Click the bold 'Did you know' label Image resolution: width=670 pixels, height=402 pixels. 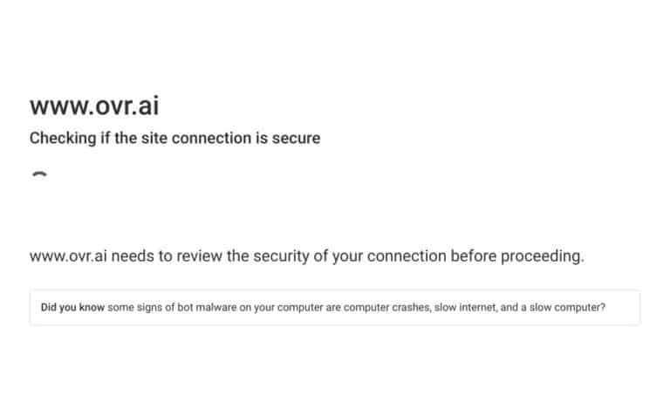72,307
